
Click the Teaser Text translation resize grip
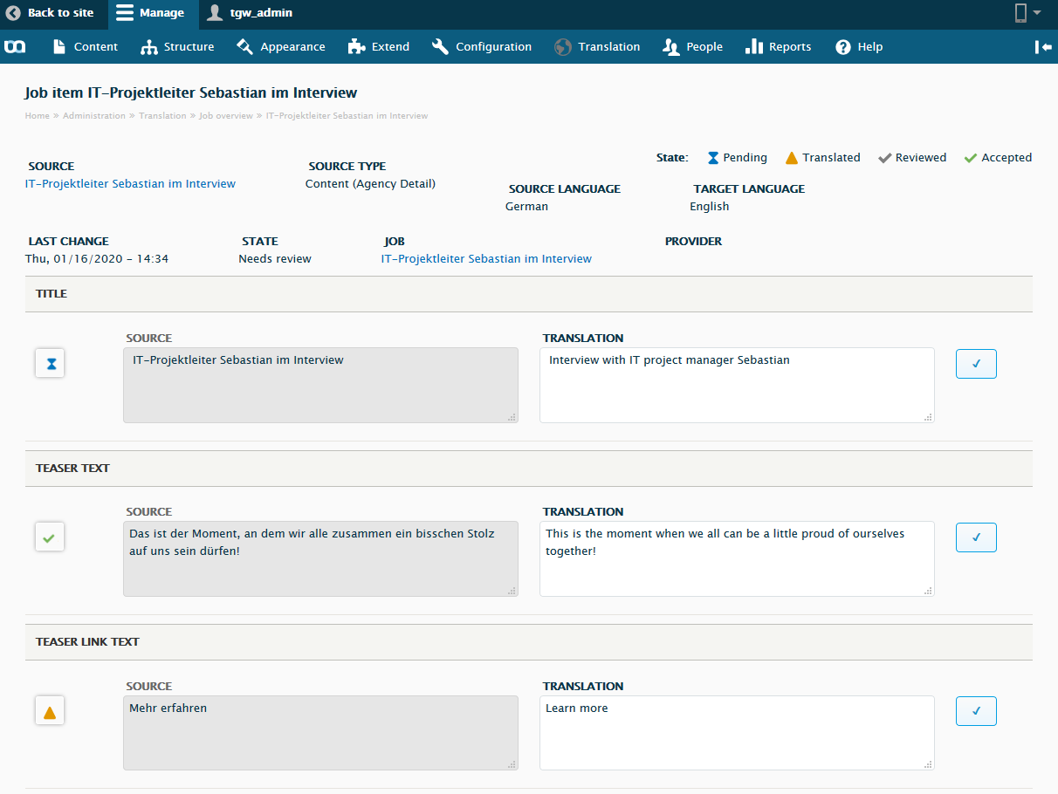coord(928,591)
